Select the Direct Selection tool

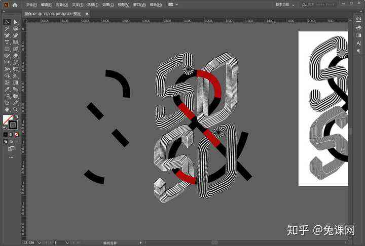(x=15, y=22)
